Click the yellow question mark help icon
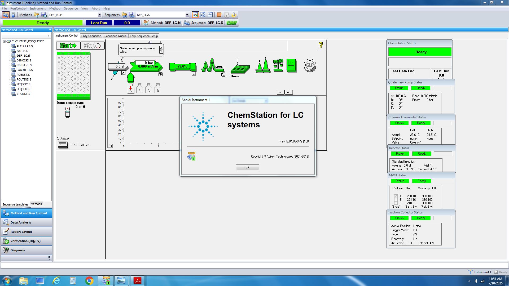 [x=321, y=45]
